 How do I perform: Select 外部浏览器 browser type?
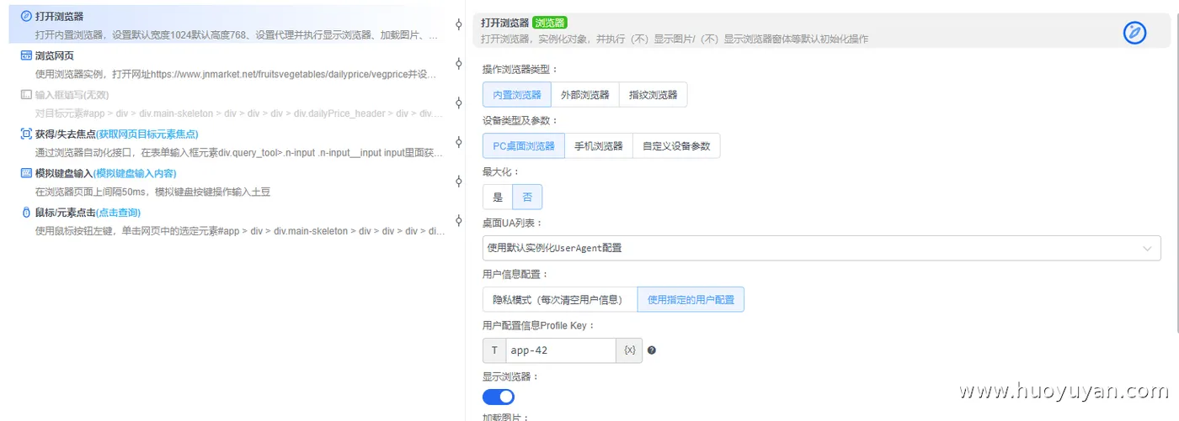tap(585, 95)
